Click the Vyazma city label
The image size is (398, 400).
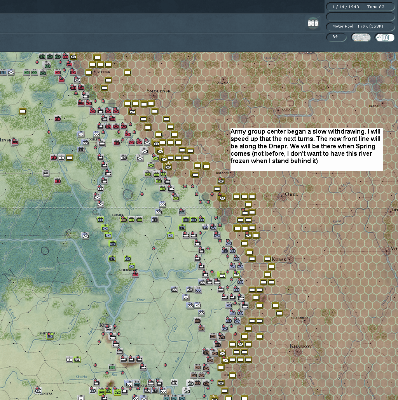click(223, 83)
